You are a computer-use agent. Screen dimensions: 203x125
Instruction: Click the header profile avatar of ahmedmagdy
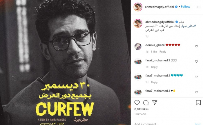(x=138, y=7)
